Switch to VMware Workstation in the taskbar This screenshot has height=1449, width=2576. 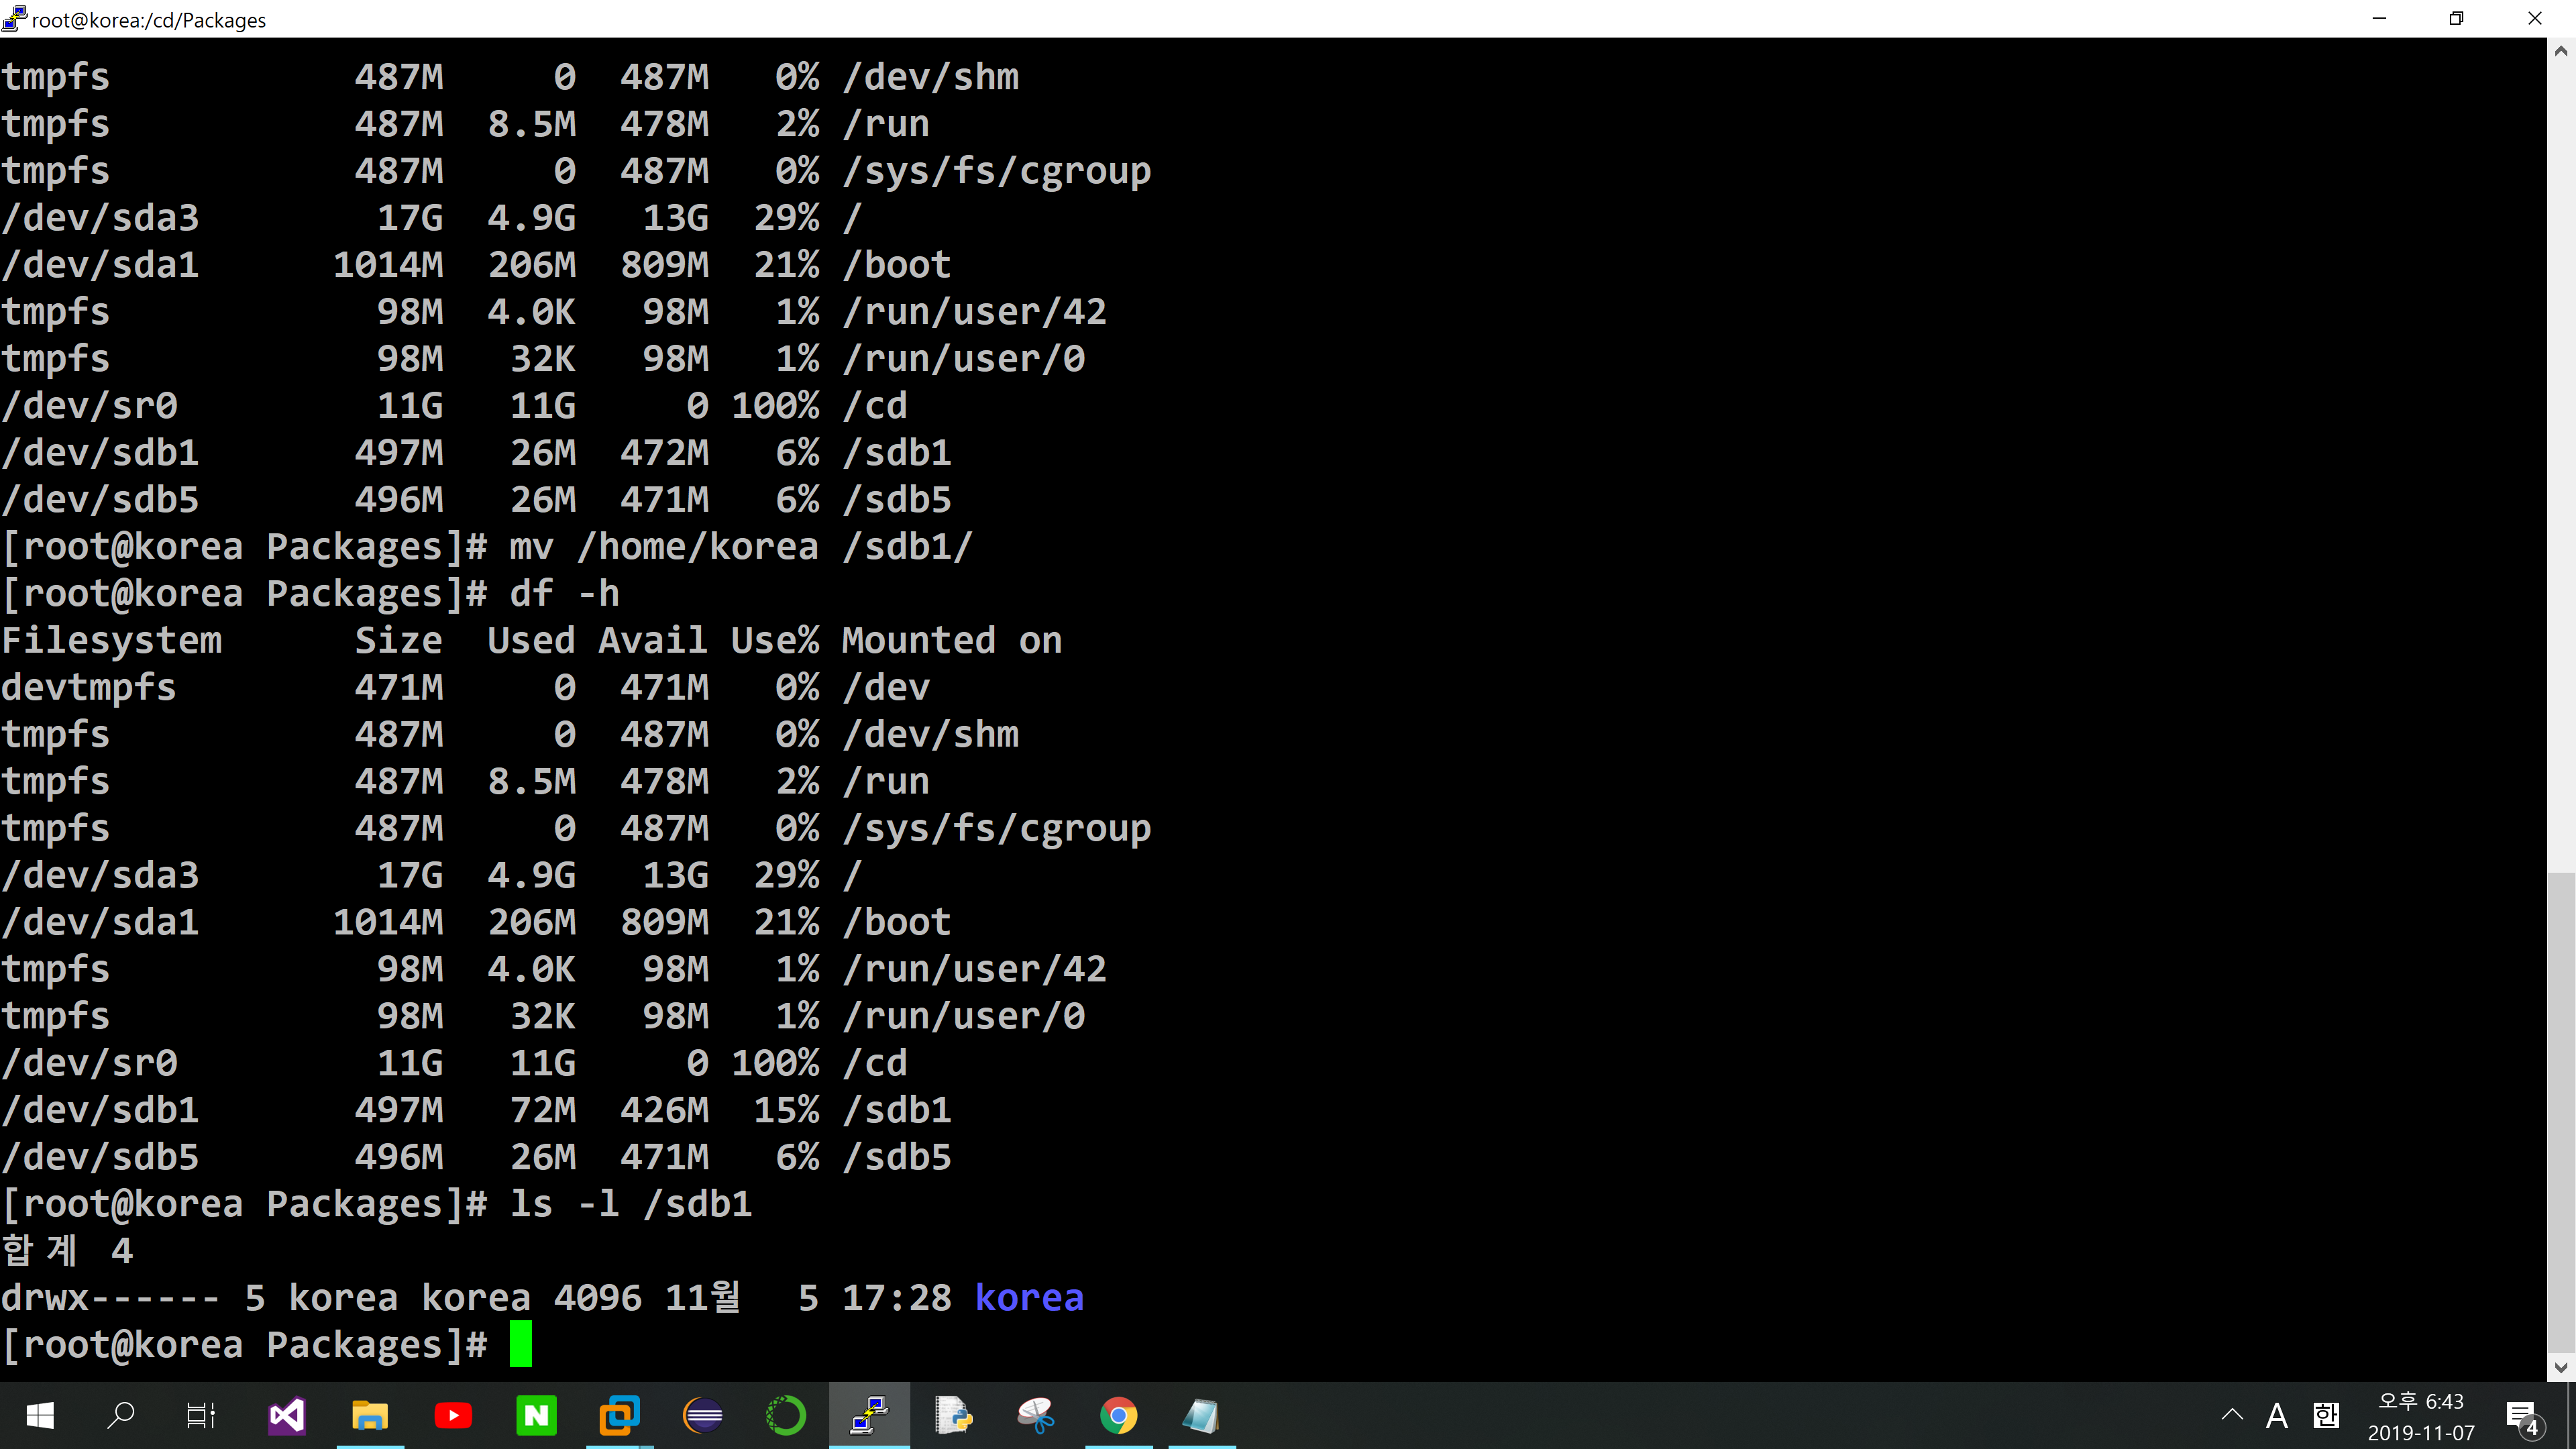coord(619,1415)
